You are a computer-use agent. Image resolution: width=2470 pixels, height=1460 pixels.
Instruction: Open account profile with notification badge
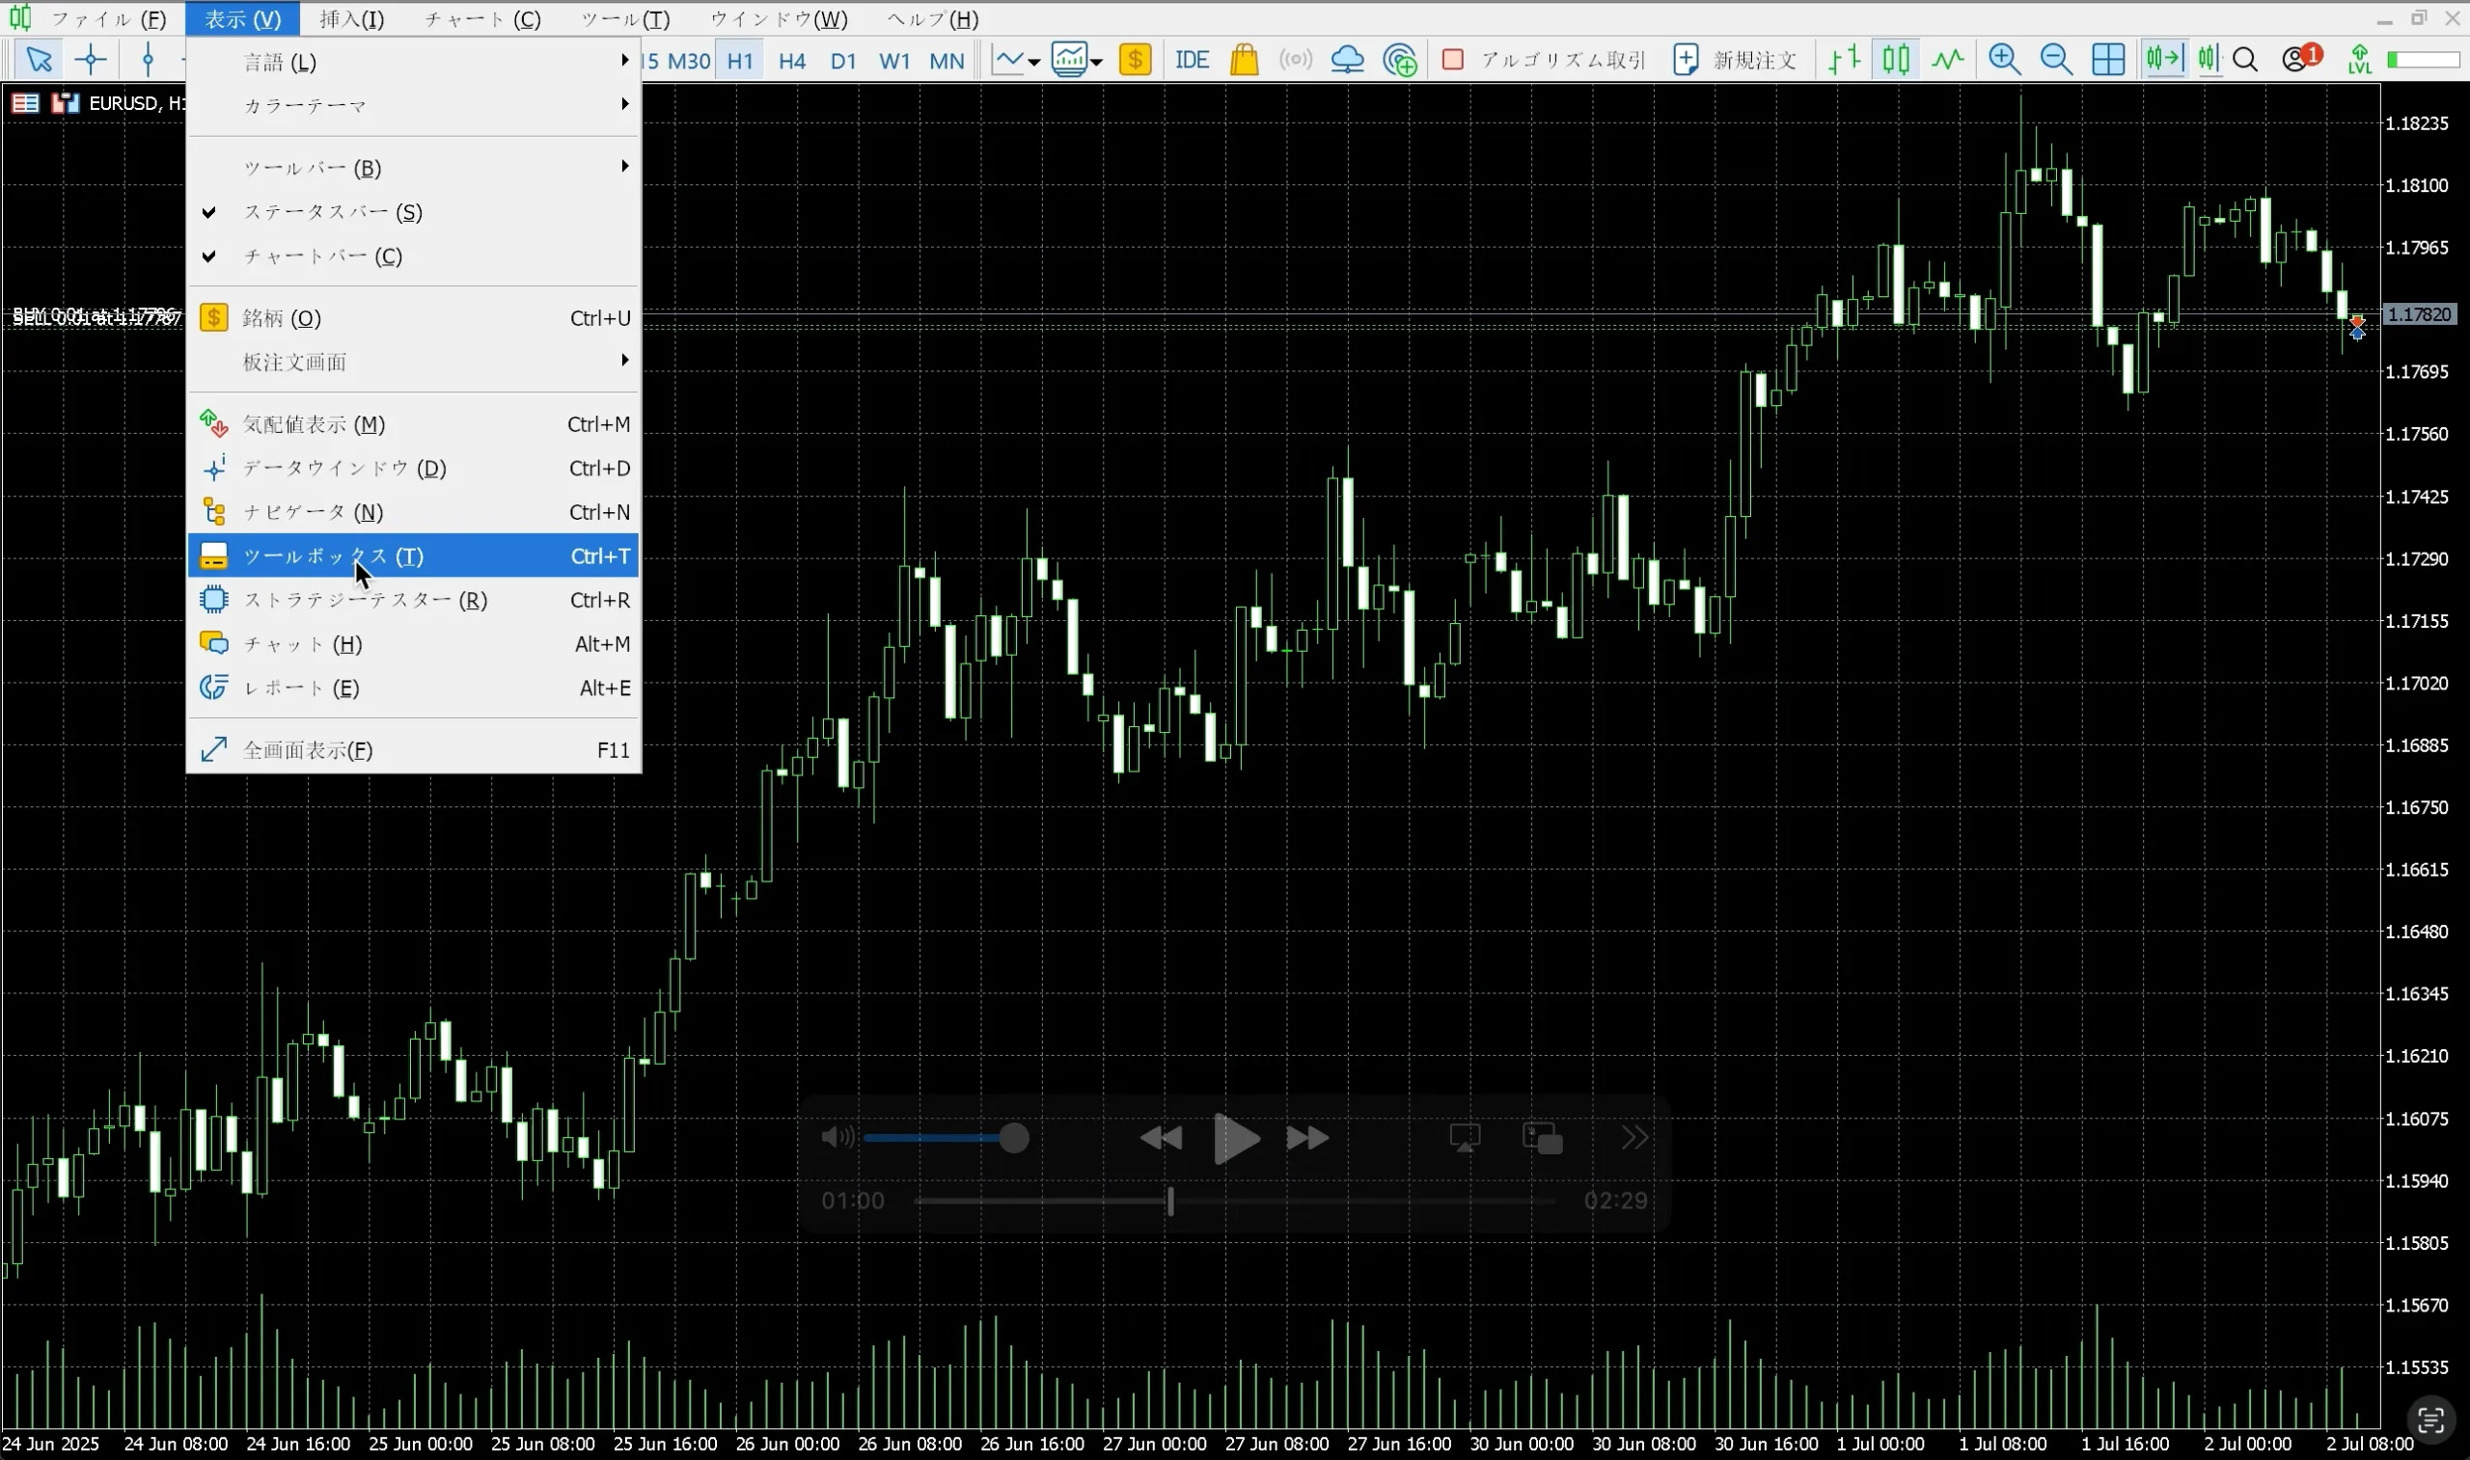(x=2301, y=59)
